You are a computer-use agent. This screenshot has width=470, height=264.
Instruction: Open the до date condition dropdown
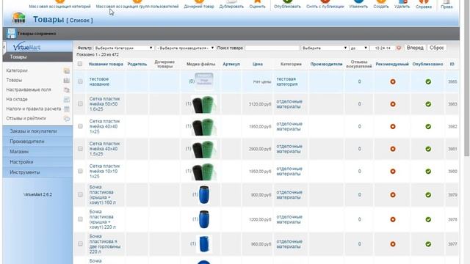359,48
